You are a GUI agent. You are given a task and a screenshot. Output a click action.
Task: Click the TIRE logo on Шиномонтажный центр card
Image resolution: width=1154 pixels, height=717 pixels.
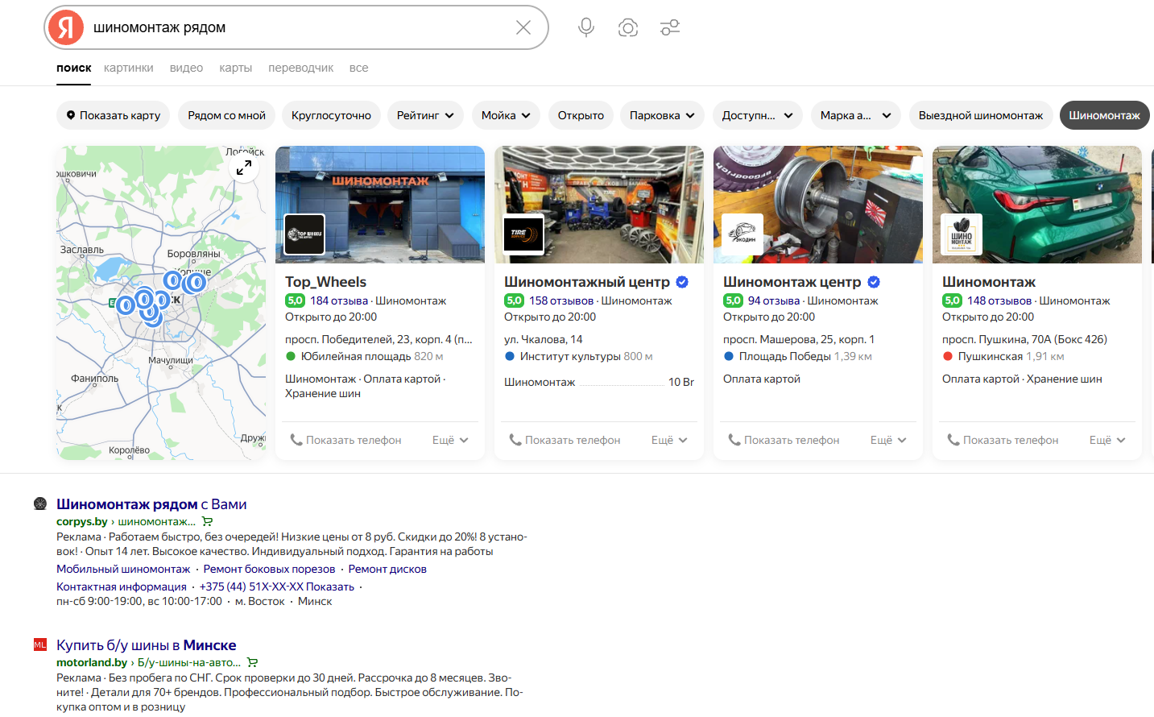coord(523,234)
